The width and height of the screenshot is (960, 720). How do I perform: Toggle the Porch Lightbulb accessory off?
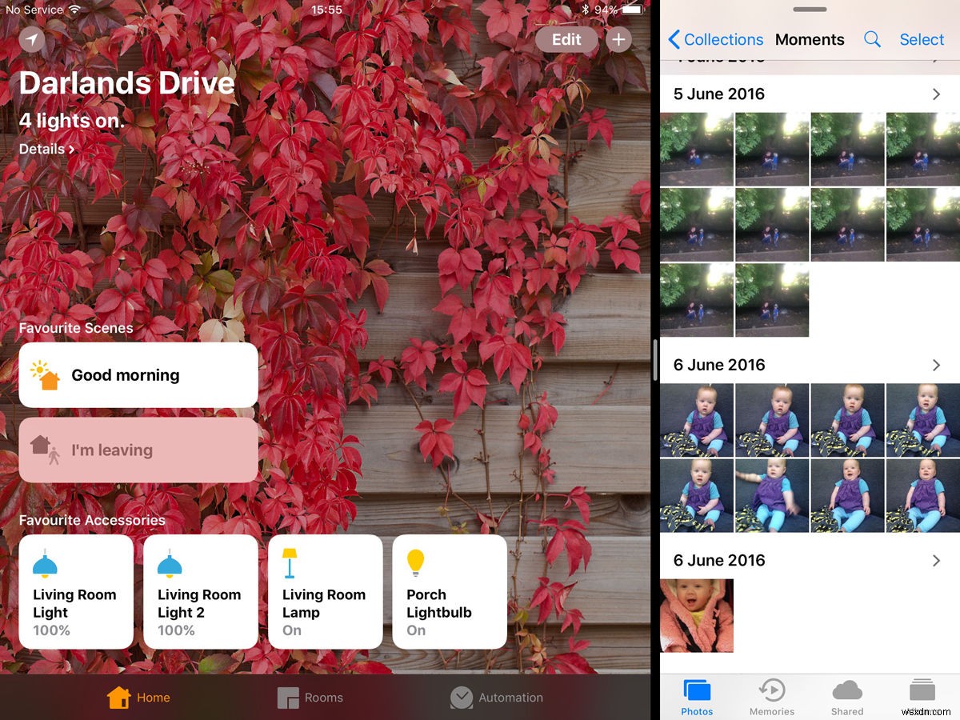[x=448, y=592]
